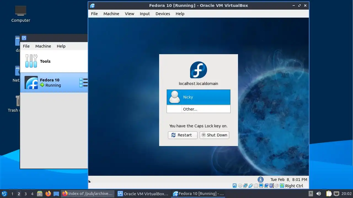
Task: Click the show desktop taskbar icon
Action: coord(56,194)
